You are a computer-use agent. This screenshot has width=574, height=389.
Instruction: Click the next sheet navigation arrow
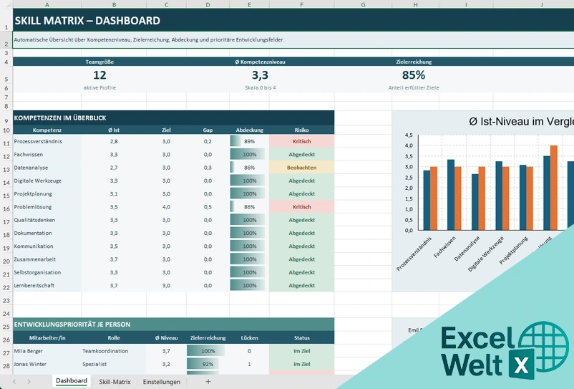pos(29,382)
